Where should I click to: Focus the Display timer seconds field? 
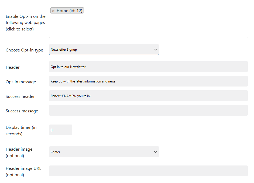pyautogui.click(x=60, y=130)
